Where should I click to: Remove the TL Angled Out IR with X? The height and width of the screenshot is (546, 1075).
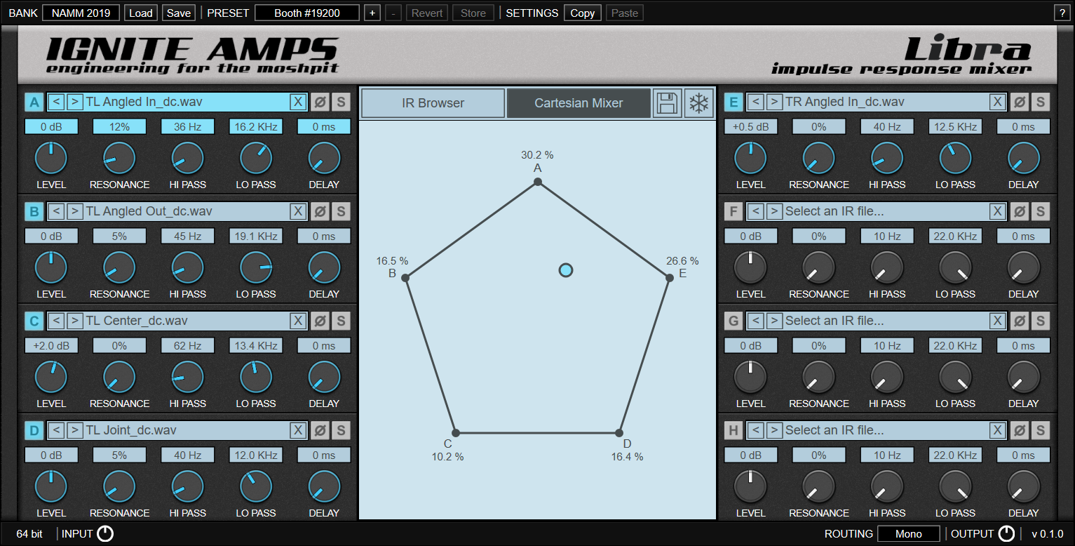(x=298, y=211)
